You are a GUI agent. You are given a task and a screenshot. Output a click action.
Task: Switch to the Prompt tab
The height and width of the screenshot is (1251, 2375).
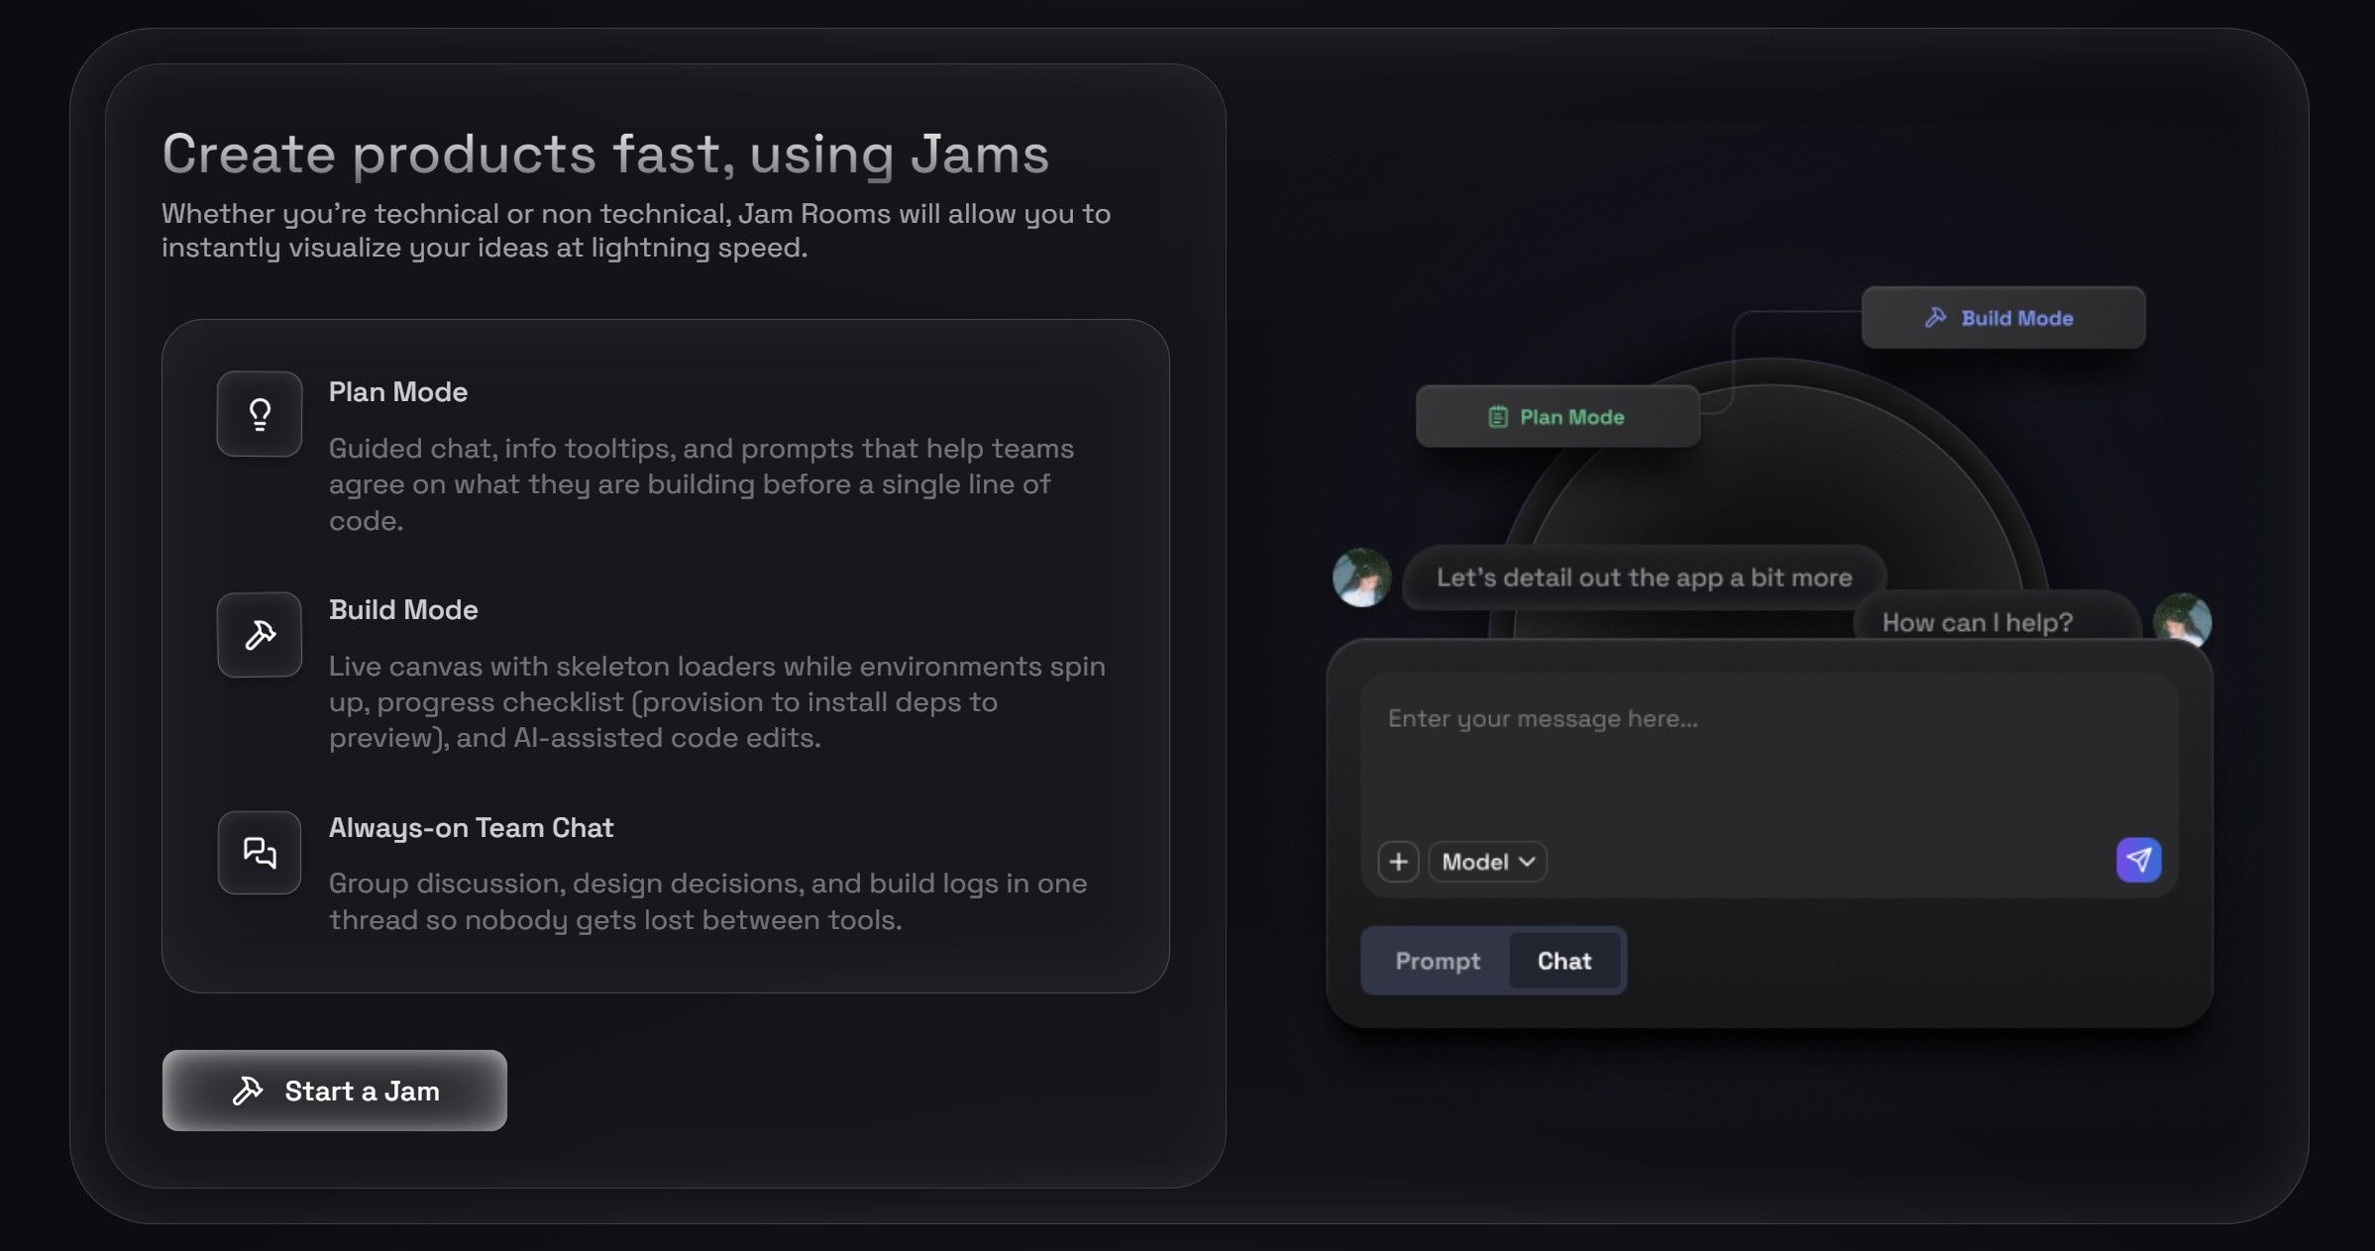1437,961
